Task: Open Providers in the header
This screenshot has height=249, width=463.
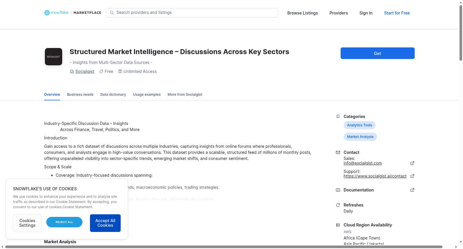Action: click(339, 13)
